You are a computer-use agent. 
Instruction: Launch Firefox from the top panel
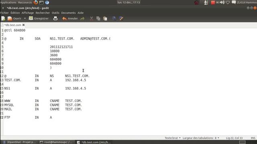click(36, 2)
